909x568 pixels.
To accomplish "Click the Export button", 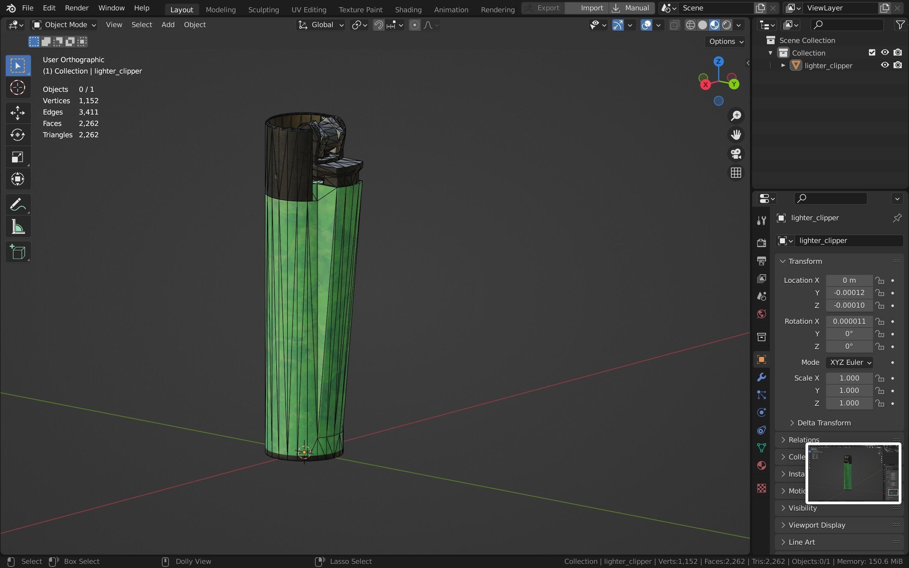I will (543, 8).
